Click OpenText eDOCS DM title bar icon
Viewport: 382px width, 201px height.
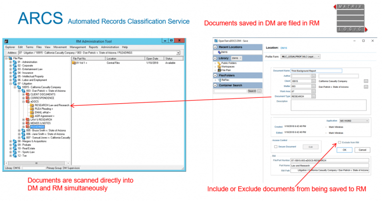pos(216,41)
